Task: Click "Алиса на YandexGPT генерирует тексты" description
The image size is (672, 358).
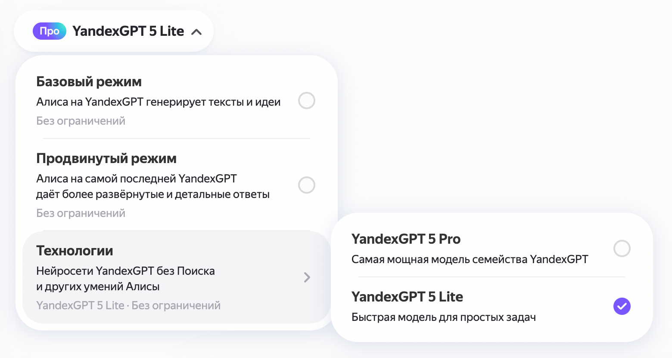Action: [x=158, y=102]
